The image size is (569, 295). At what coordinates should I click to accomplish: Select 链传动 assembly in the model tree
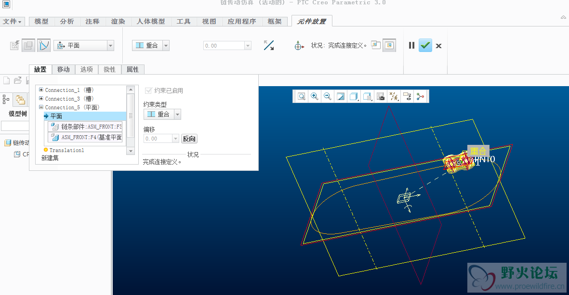(x=17, y=143)
